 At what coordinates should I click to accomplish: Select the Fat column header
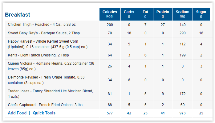pos(145,14)
